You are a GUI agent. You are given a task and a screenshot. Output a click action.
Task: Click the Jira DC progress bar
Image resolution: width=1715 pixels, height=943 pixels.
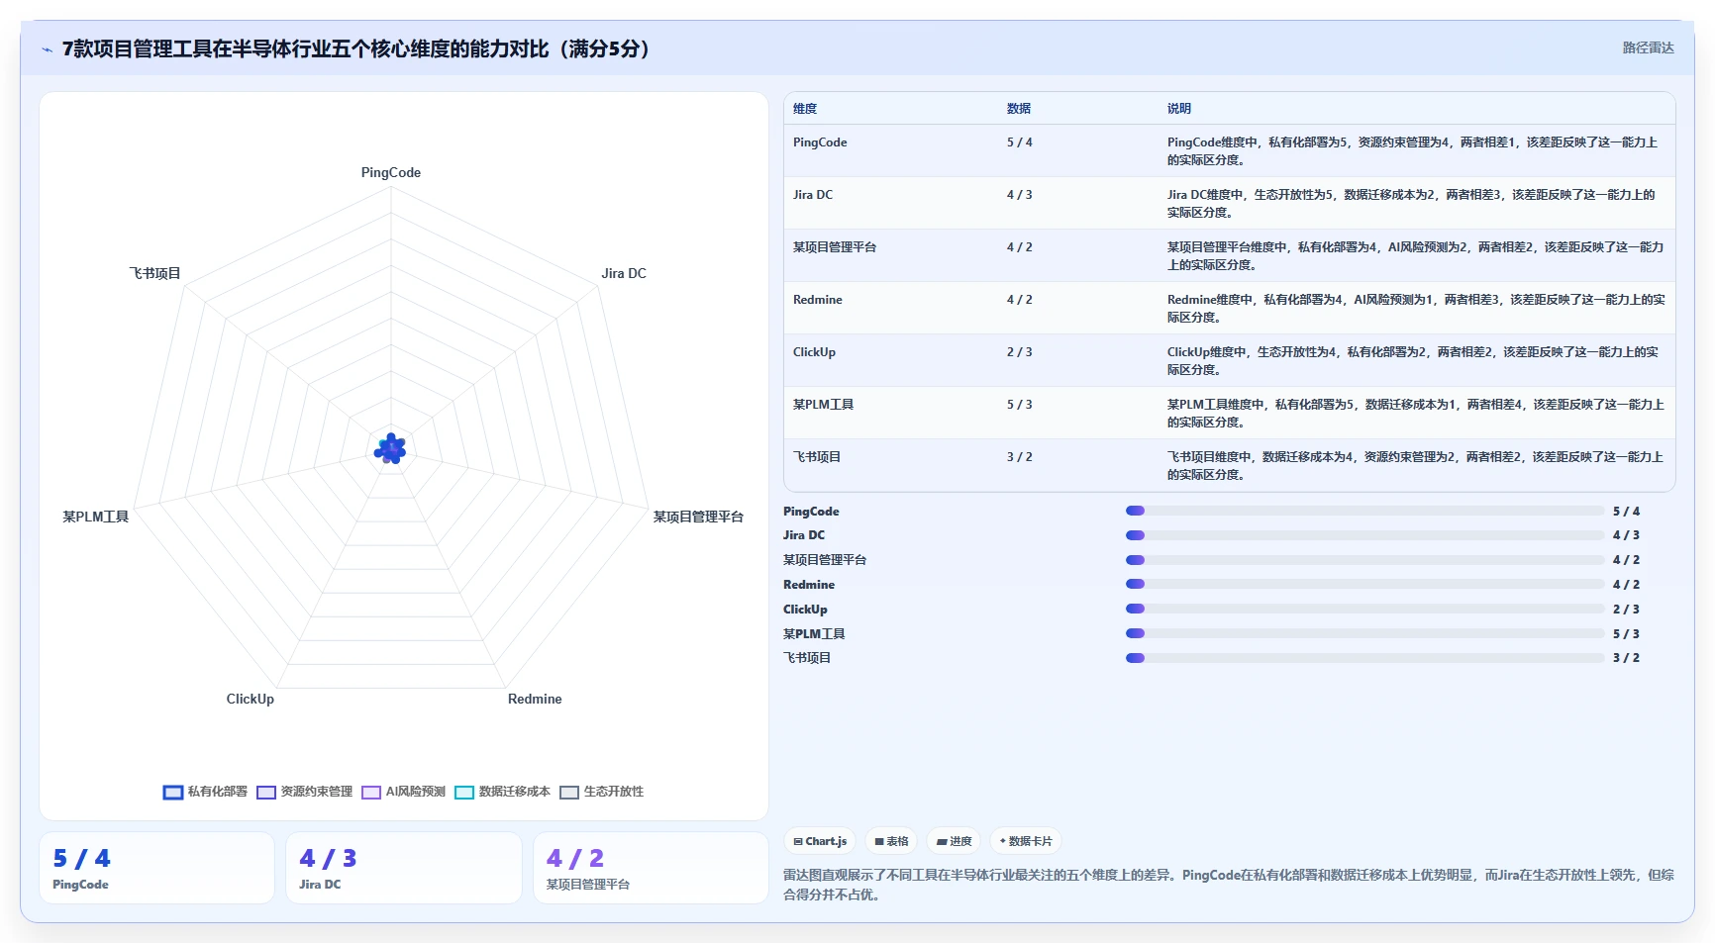coord(1364,535)
